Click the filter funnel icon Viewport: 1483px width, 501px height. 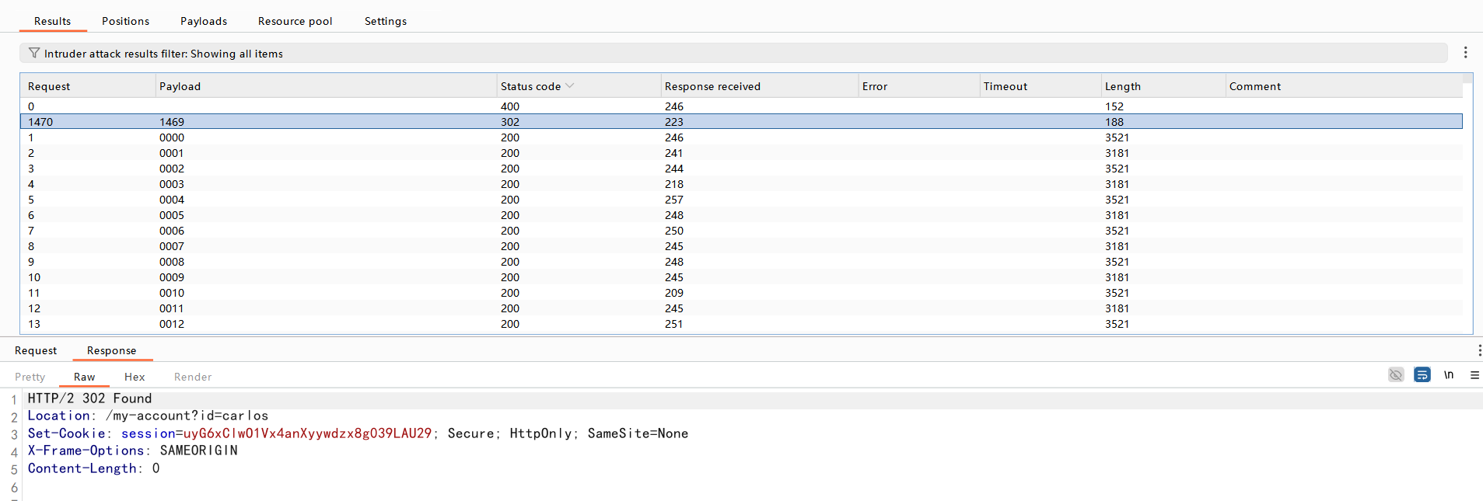(34, 53)
